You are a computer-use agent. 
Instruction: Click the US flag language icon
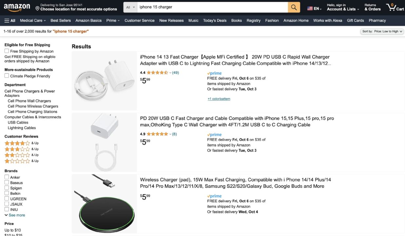[x=310, y=9]
